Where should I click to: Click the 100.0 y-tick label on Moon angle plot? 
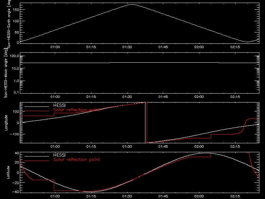(x=14, y=56)
